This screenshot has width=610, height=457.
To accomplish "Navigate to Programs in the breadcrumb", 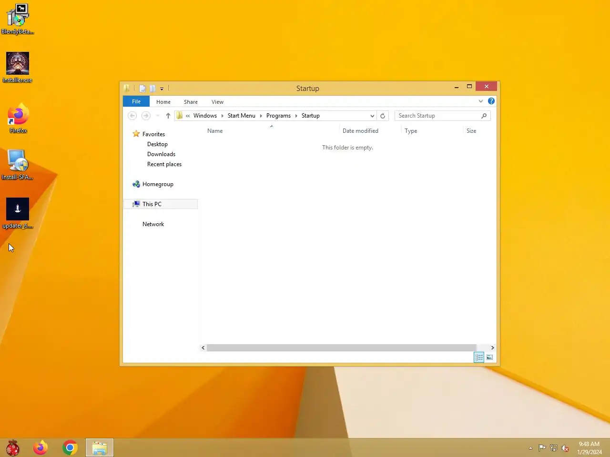I will pos(278,116).
